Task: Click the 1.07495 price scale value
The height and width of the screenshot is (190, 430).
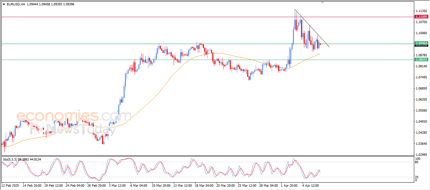Action: click(421, 77)
